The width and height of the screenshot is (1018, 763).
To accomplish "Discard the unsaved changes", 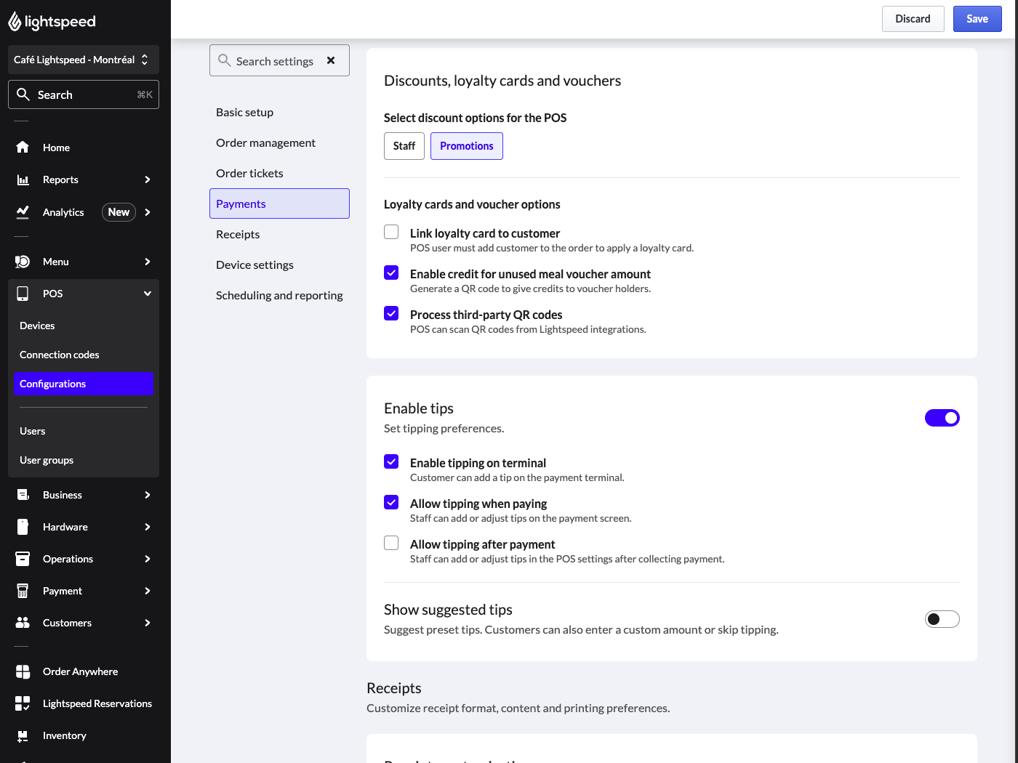I will pyautogui.click(x=913, y=18).
